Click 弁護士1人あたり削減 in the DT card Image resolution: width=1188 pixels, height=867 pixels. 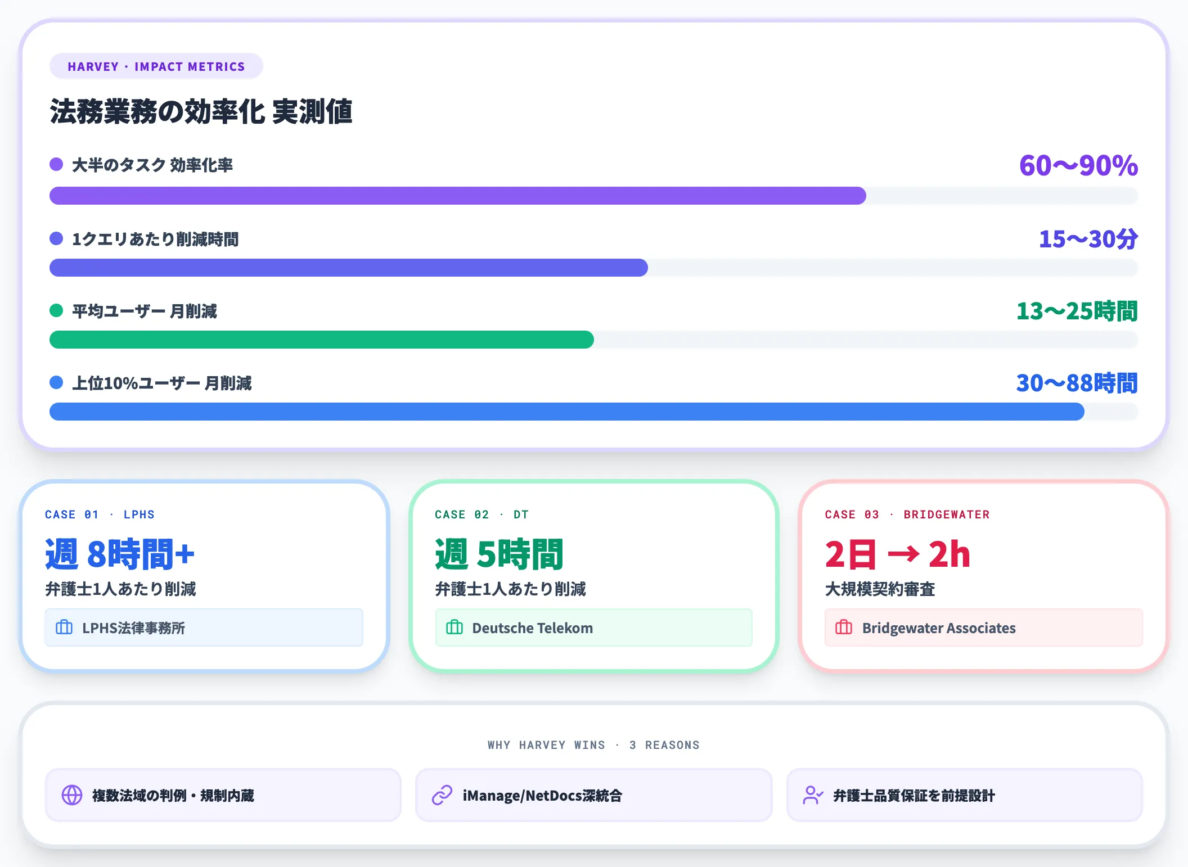pos(510,589)
